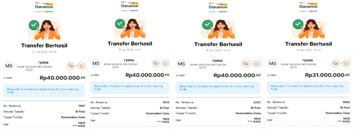
Task: Click the MS avatar on the Rp31.000.000 receipt
Action: pyautogui.click(x=273, y=63)
